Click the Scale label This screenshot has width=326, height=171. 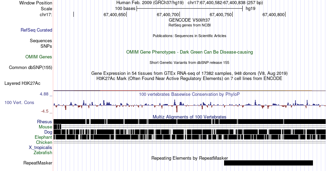tap(46, 9)
